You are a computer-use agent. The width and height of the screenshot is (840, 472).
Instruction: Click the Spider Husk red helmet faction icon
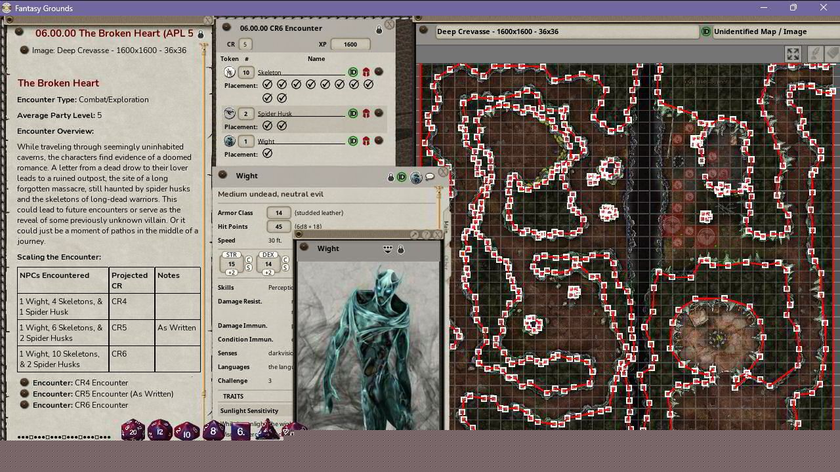click(366, 113)
